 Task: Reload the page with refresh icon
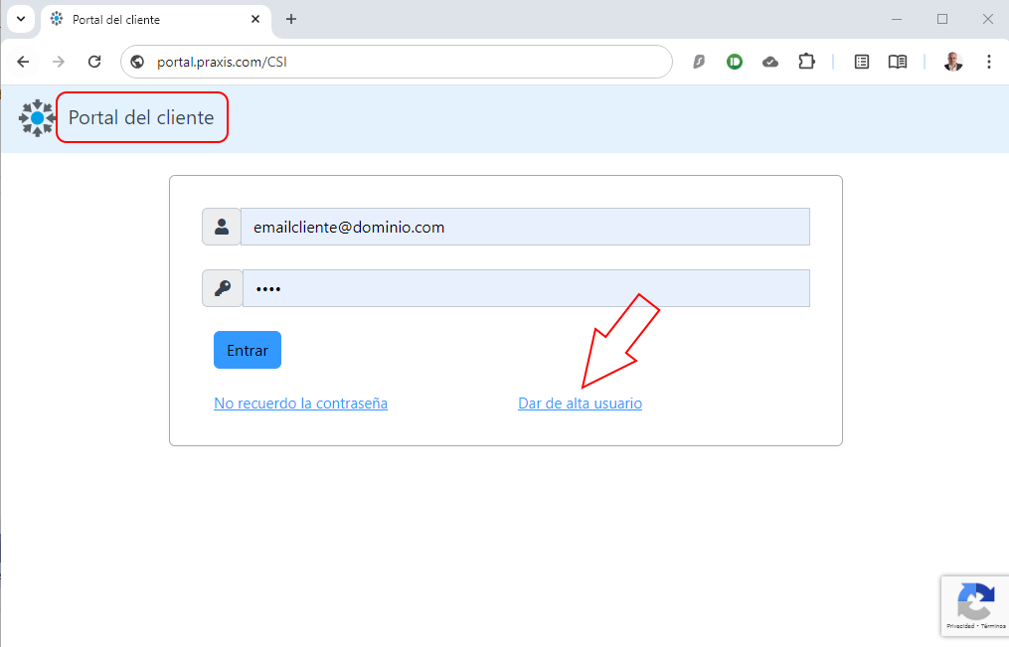(94, 62)
